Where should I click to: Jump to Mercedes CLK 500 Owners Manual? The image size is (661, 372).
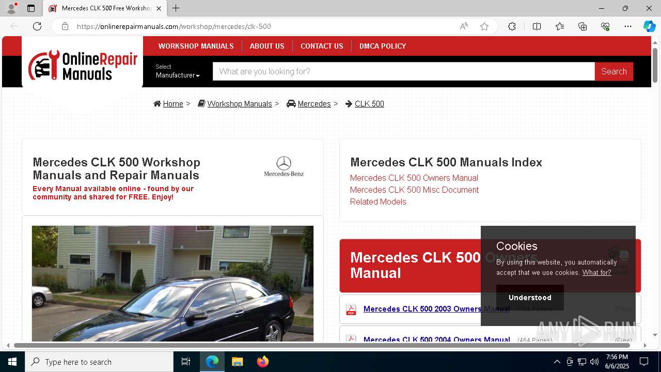tap(414, 178)
